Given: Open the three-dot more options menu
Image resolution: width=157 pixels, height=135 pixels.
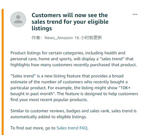Looking at the screenshot, I should click(135, 14).
